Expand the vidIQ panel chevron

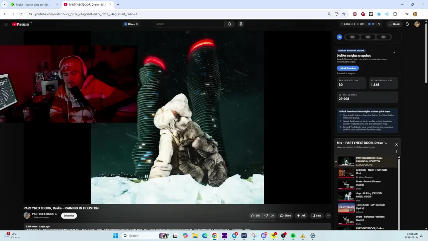[396, 37]
